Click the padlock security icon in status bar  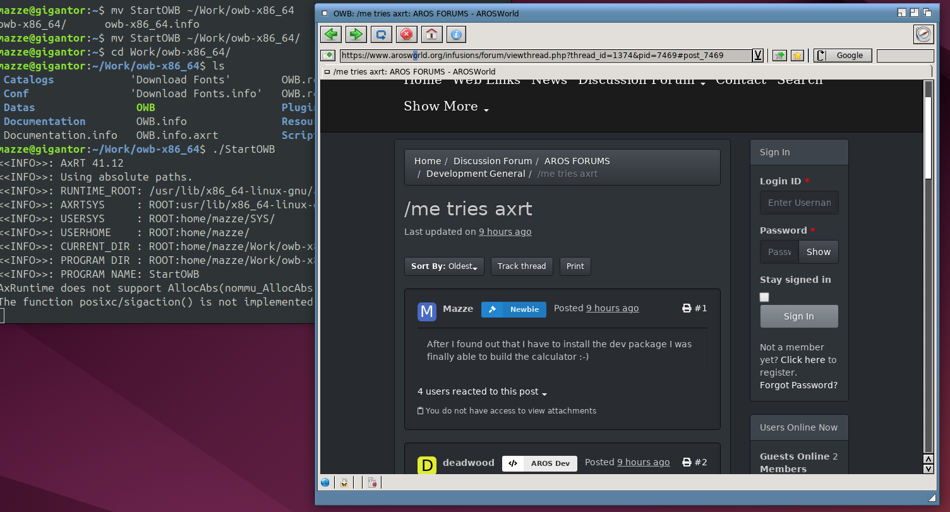[x=344, y=483]
